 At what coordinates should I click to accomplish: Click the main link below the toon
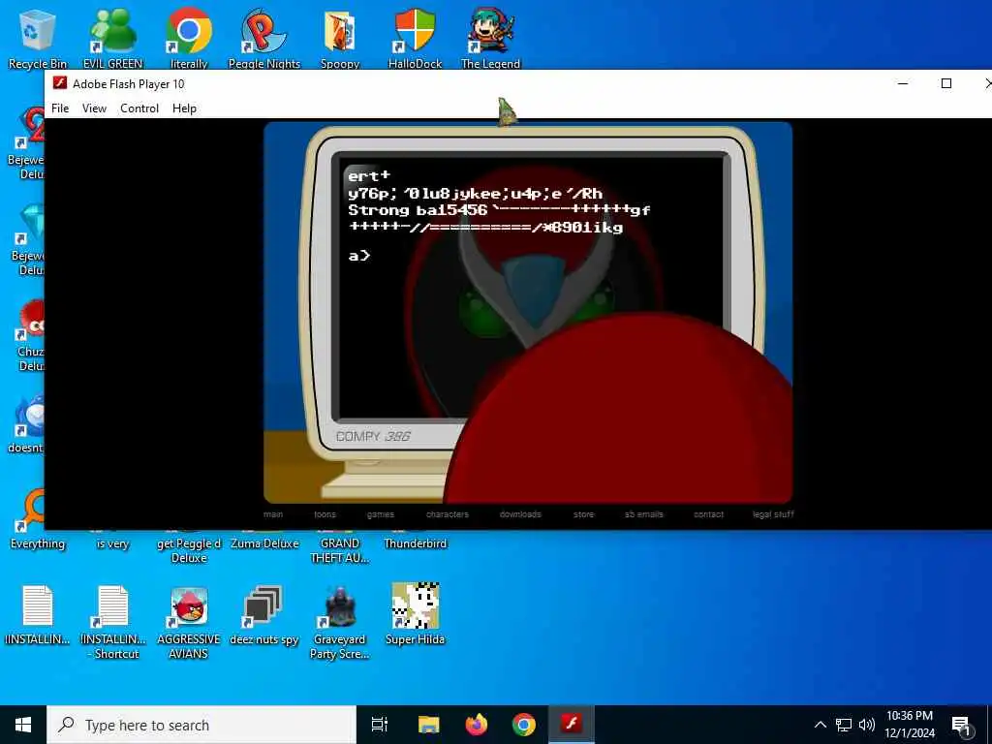(273, 514)
